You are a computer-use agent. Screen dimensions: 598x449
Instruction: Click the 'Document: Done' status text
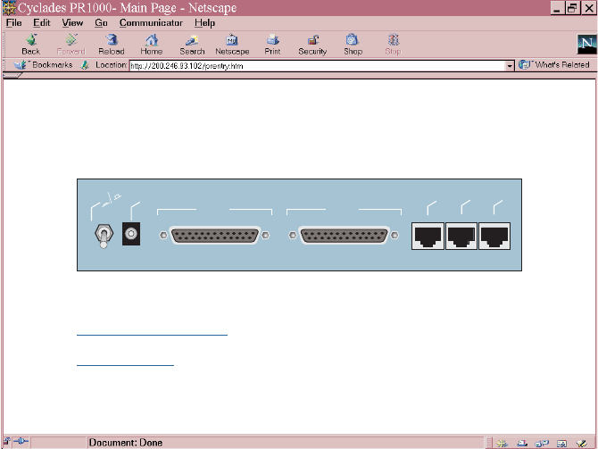click(x=126, y=443)
